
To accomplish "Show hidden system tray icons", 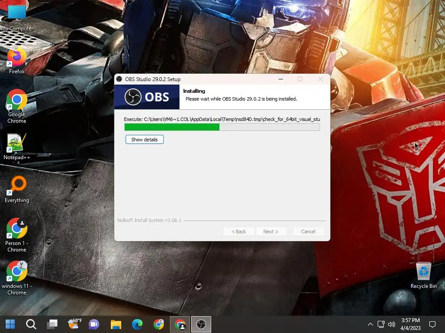I will click(370, 324).
